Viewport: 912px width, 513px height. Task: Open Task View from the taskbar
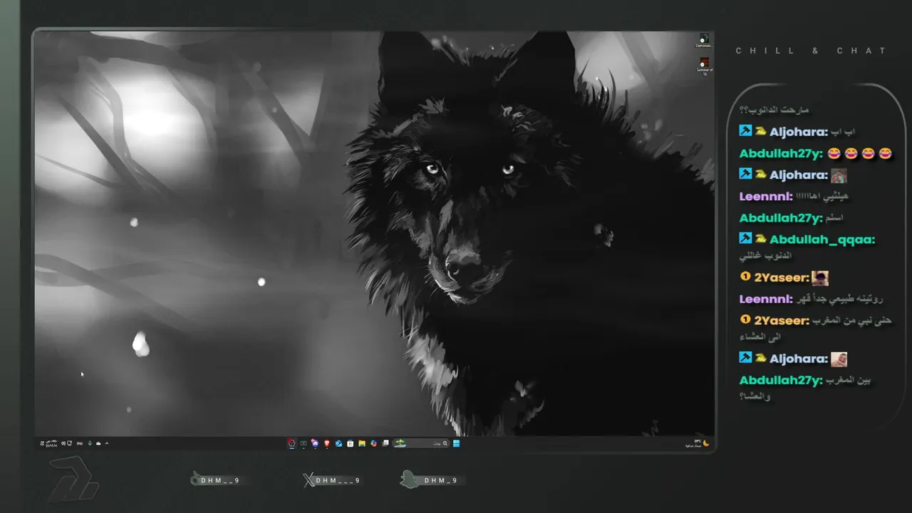coord(385,443)
